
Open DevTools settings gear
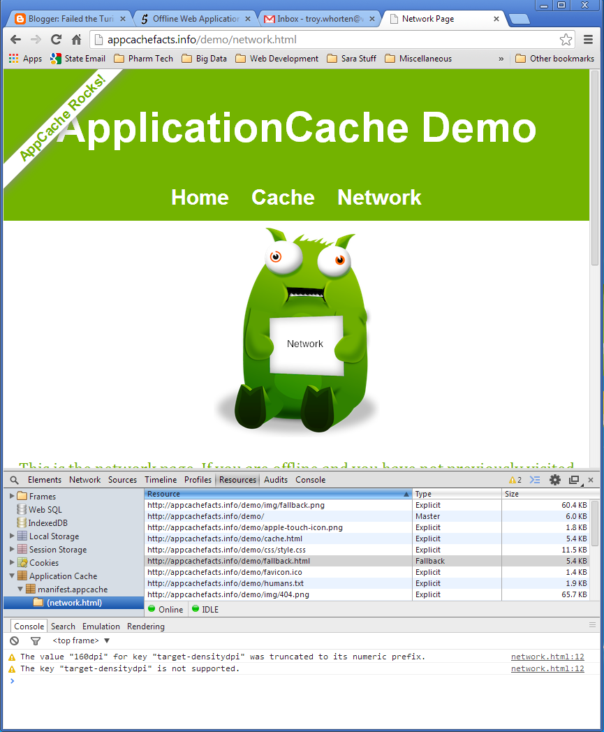(554, 480)
